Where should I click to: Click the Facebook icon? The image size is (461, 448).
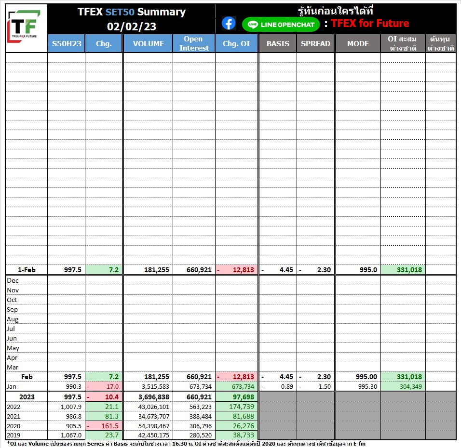[x=229, y=24]
